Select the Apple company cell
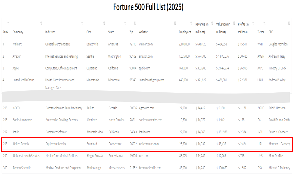The width and height of the screenshot is (293, 174). click(x=15, y=68)
